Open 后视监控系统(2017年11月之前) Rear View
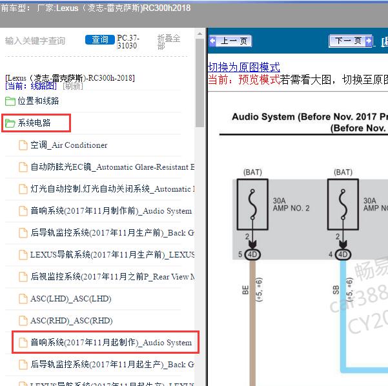The image size is (388, 386). 112,277
